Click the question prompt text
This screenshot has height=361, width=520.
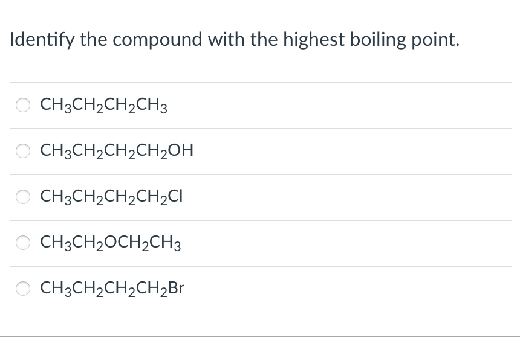click(x=234, y=39)
